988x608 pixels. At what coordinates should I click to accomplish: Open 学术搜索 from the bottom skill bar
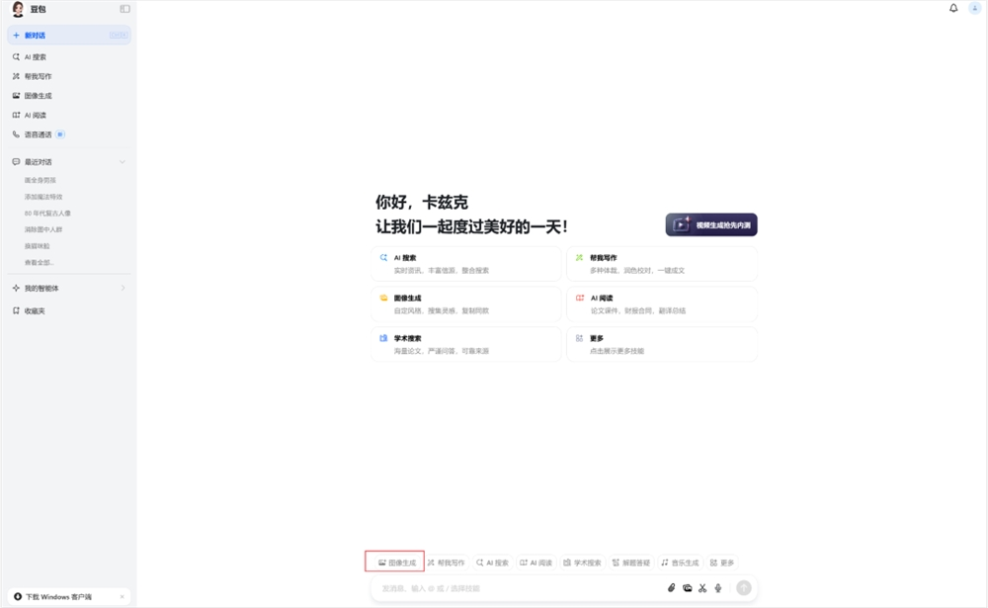[583, 561]
